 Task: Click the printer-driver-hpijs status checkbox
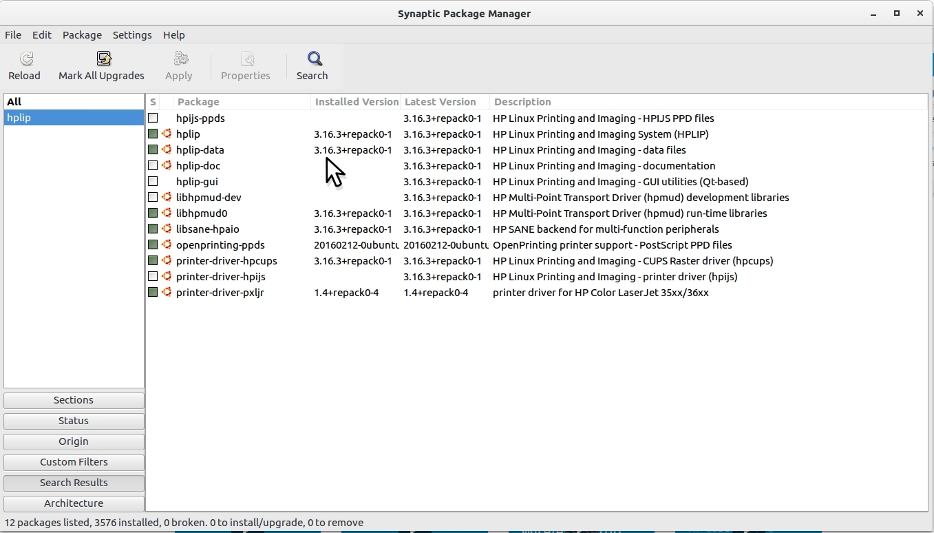point(153,277)
